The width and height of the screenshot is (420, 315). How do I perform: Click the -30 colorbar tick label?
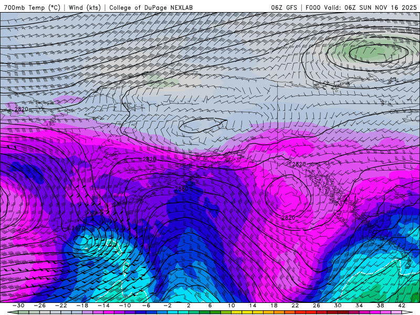[x=18, y=306]
